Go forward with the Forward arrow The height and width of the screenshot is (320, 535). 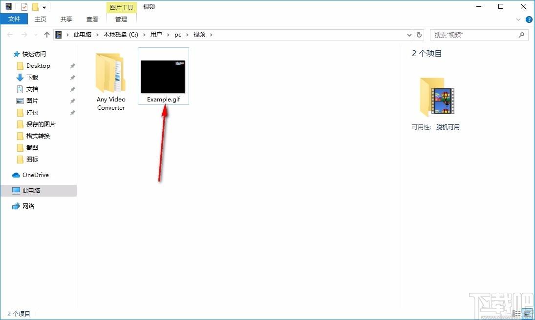(24, 35)
